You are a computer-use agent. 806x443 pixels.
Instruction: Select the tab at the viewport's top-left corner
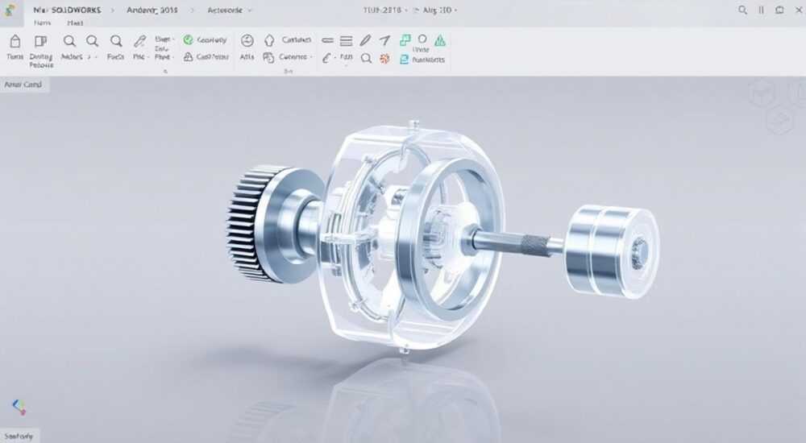24,85
